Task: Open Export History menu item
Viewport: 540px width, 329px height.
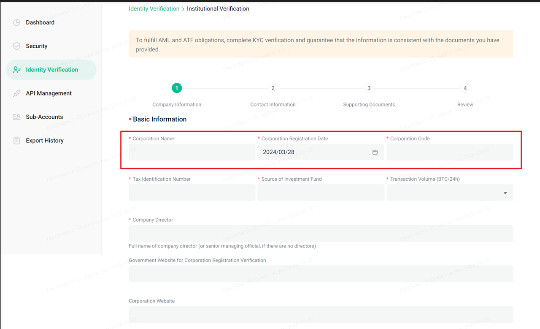Action: (x=45, y=141)
